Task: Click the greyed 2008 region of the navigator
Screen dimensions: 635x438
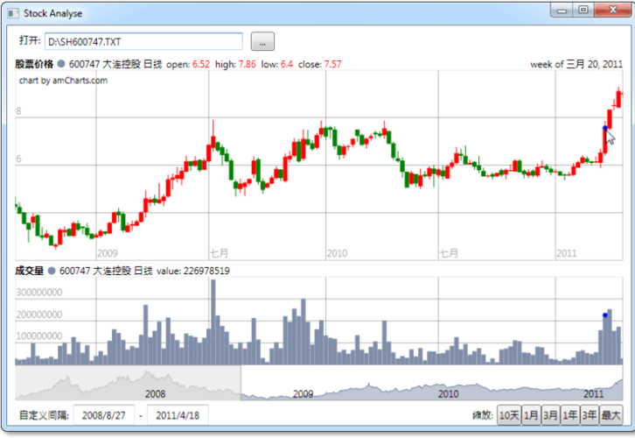Action: pyautogui.click(x=128, y=383)
